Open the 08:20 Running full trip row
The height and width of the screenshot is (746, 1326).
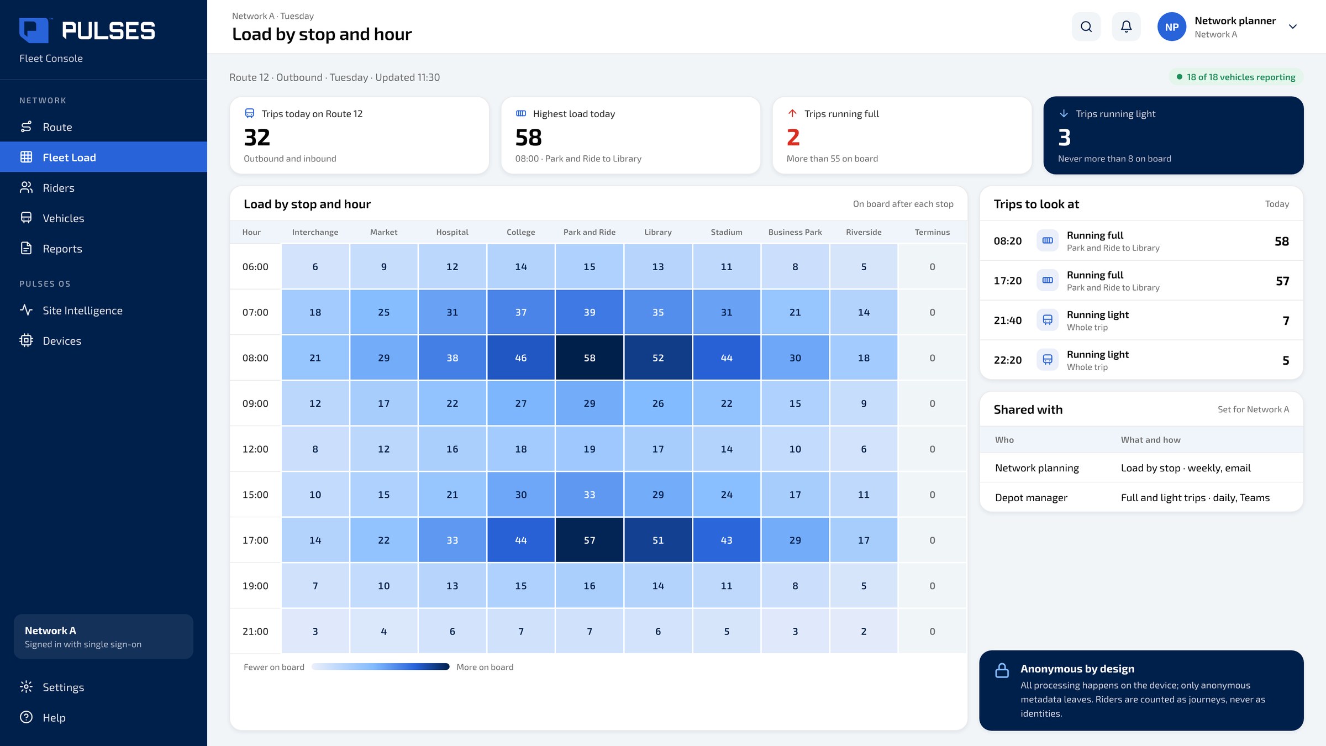pyautogui.click(x=1141, y=241)
